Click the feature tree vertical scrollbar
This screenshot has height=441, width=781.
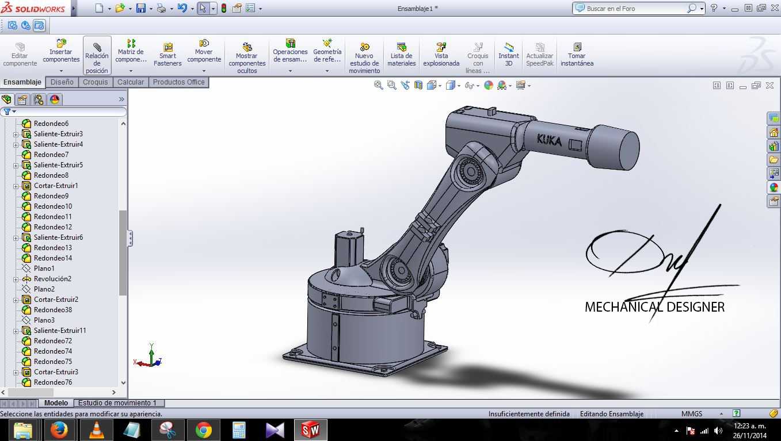point(123,252)
